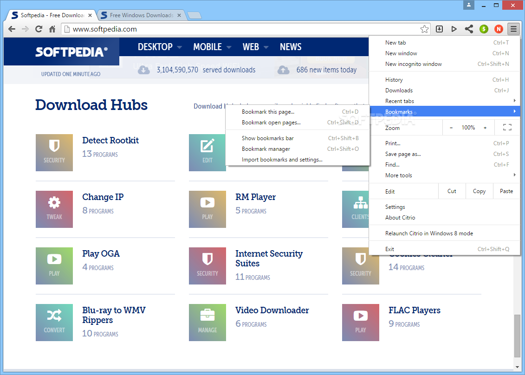
Task: Click the vertical scrollbar thumb
Action: 517,336
